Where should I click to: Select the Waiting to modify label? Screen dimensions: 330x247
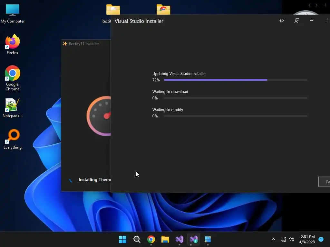168,110
